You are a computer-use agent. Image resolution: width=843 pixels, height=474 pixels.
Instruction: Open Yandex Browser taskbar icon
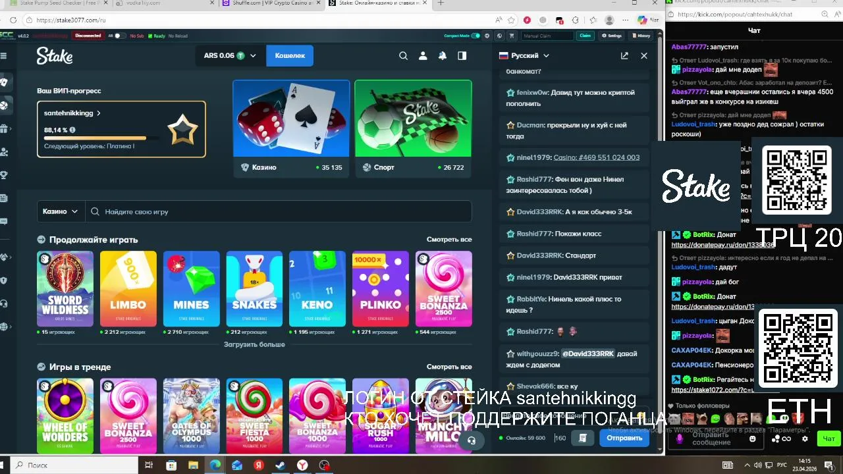(x=302, y=465)
